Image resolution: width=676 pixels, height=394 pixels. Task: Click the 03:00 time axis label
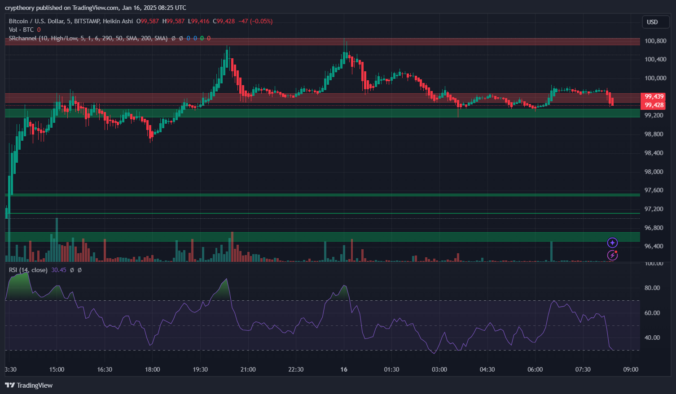point(439,369)
